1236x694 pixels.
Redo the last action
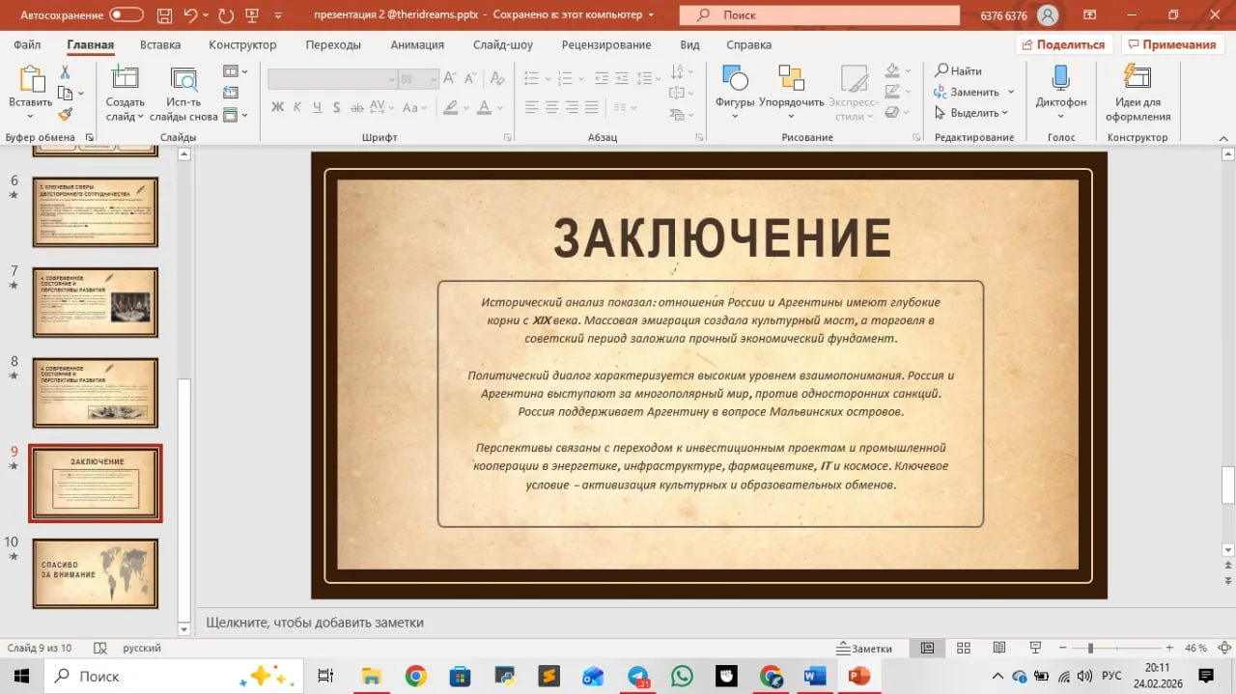coord(226,14)
